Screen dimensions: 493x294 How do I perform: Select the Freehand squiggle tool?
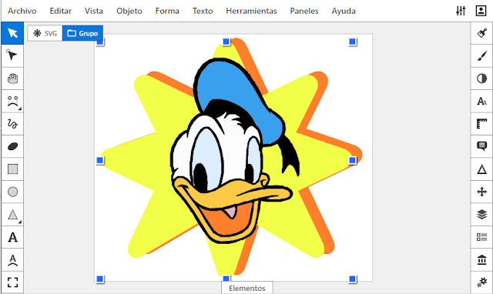[12, 124]
